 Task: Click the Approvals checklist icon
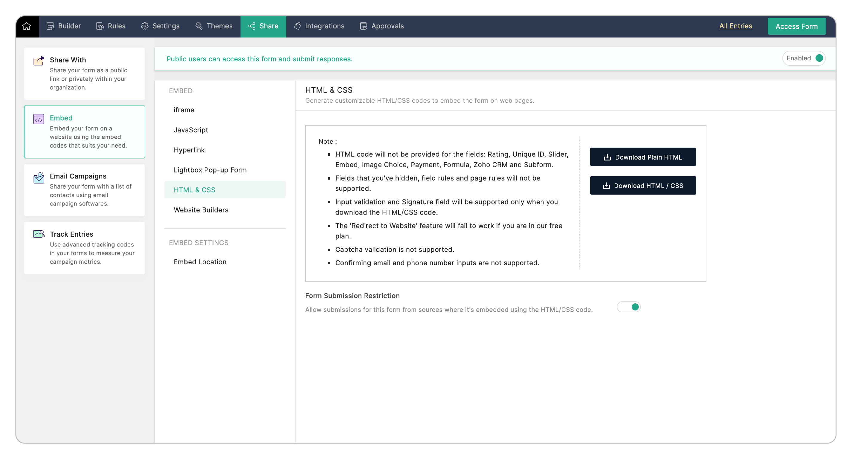click(364, 26)
